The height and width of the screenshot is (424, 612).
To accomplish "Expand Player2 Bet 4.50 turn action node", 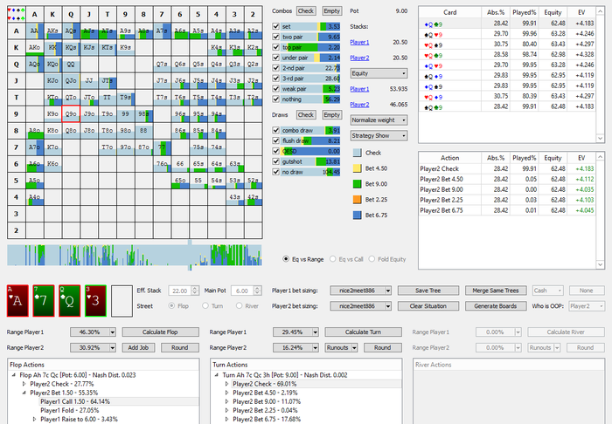I will pos(228,393).
